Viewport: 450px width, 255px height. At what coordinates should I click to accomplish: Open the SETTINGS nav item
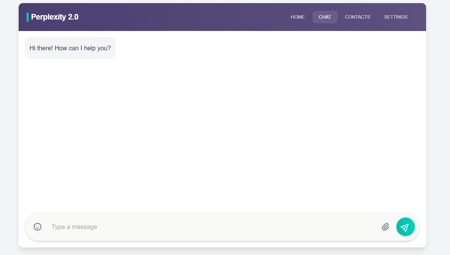click(396, 17)
